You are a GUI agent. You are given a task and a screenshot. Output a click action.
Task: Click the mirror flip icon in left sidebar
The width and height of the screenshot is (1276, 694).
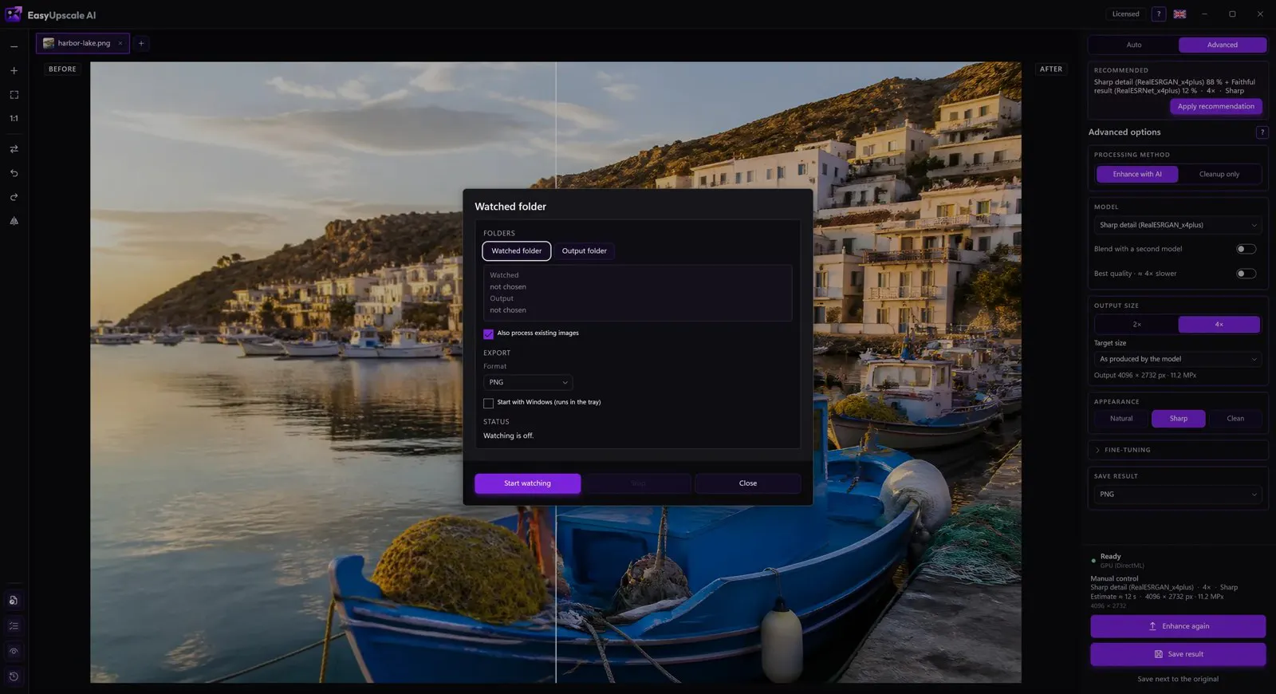[14, 221]
